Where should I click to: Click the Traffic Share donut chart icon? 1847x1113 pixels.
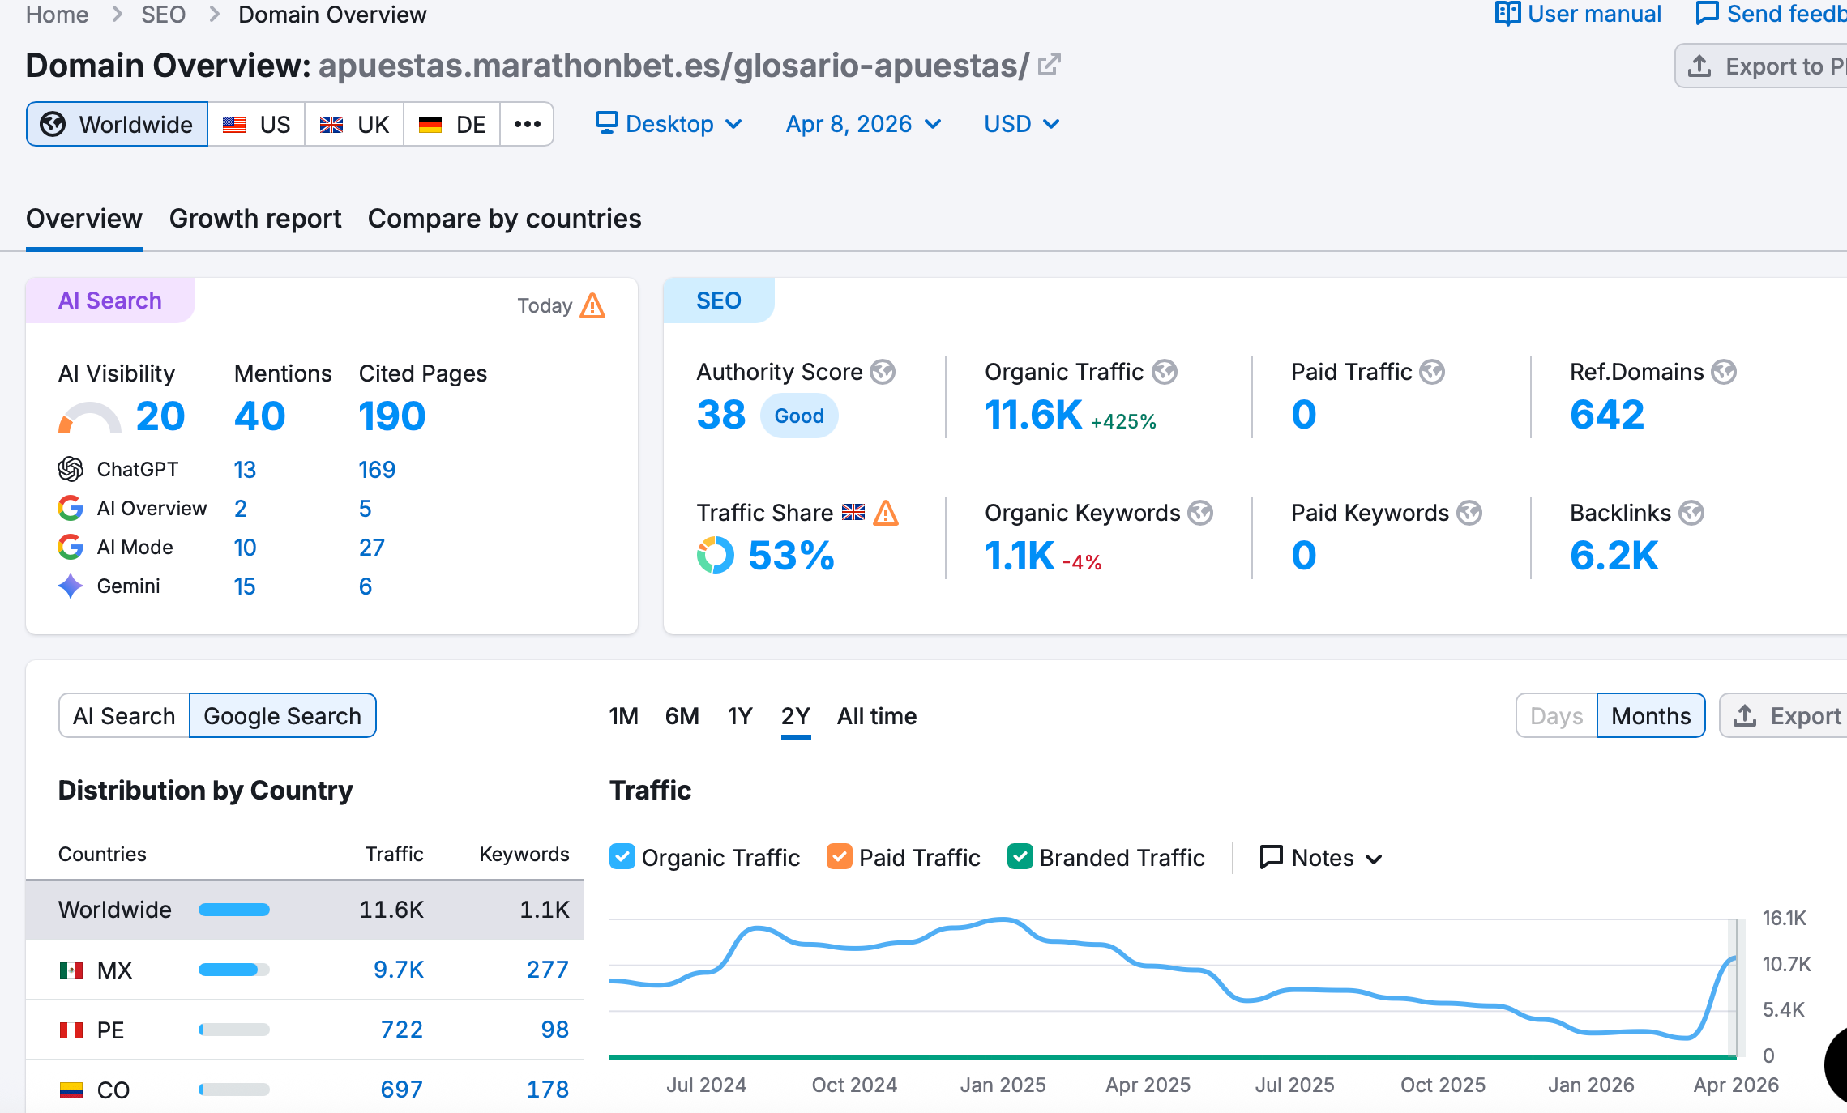click(x=715, y=556)
